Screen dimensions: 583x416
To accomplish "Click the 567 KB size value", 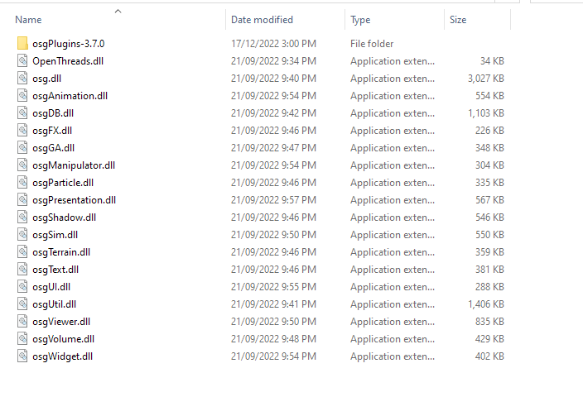I will (x=489, y=200).
